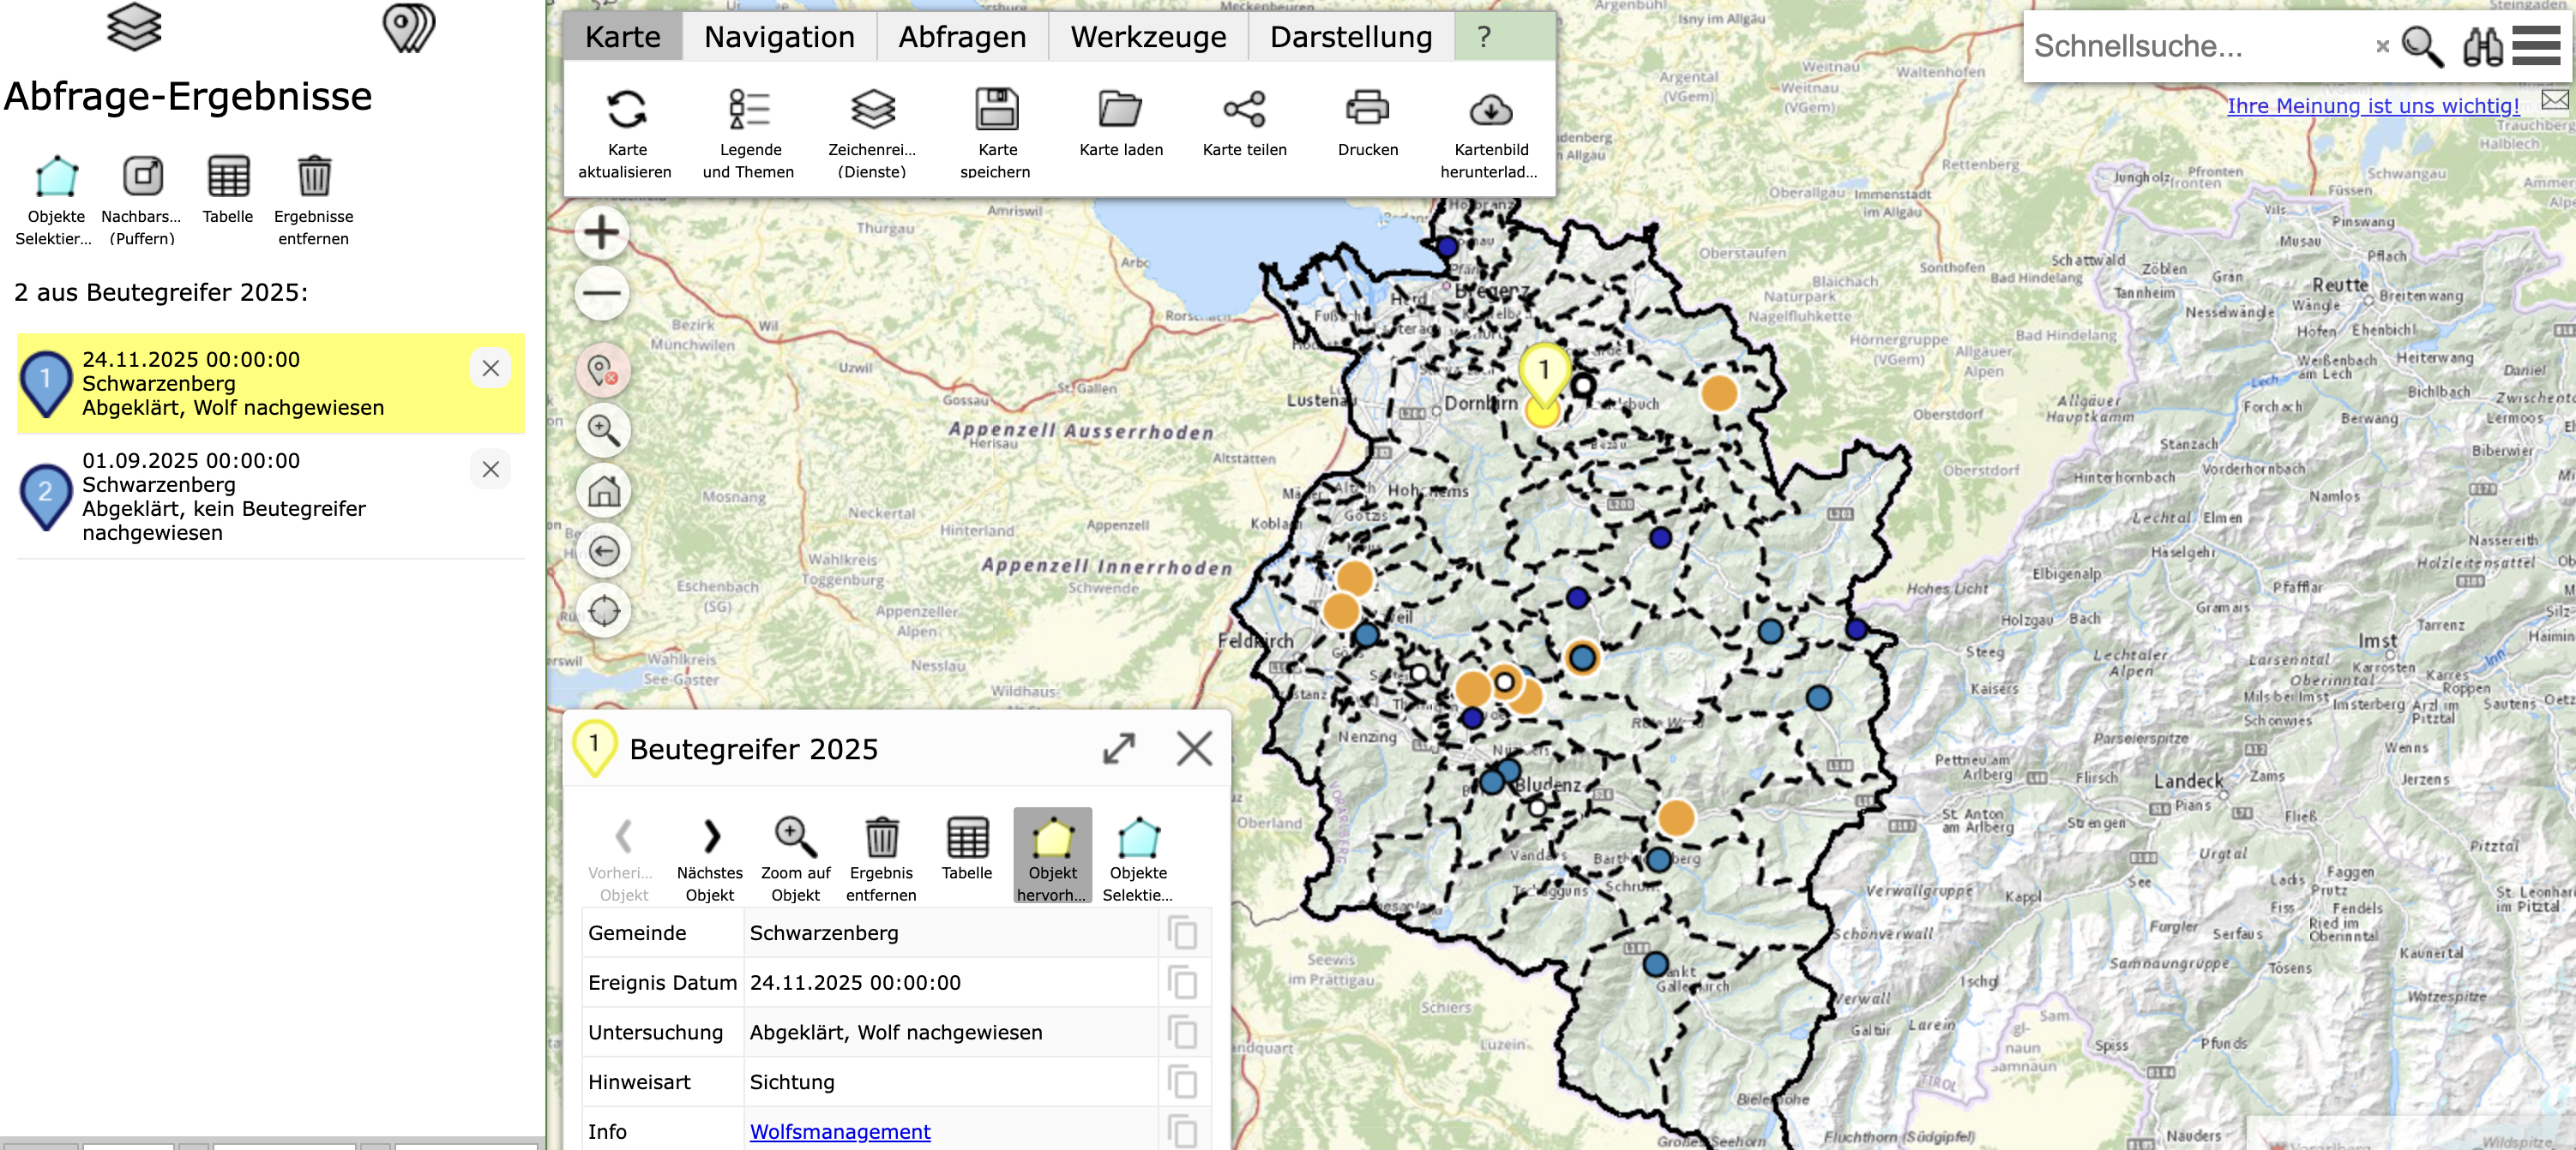Click Ihre Meinung ist uns wichtig link
The width and height of the screenshot is (2576, 1150).
[x=2372, y=106]
